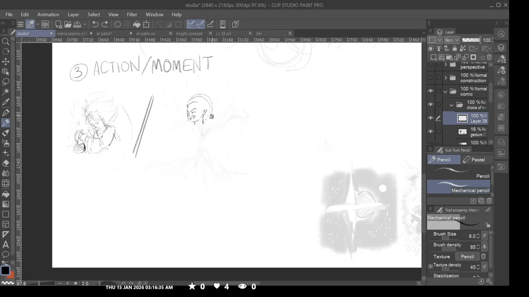Open CLIP STUDIO launcher icon
Image resolution: width=529 pixels, height=297 pixels.
[x=45, y=24]
